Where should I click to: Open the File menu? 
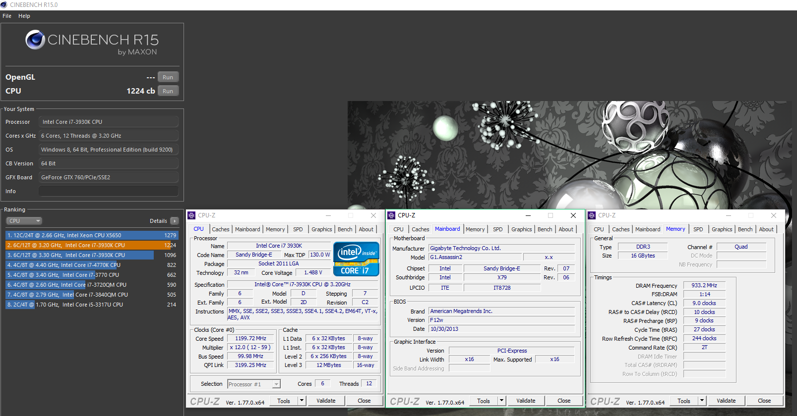(x=7, y=16)
